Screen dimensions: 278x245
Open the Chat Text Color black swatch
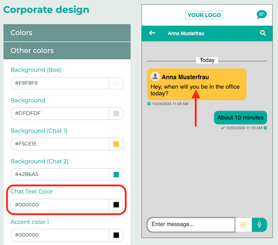pos(116,205)
